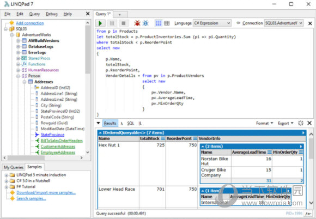Open the EmployeeAddresses link
The height and width of the screenshot is (219, 316).
(x=58, y=153)
